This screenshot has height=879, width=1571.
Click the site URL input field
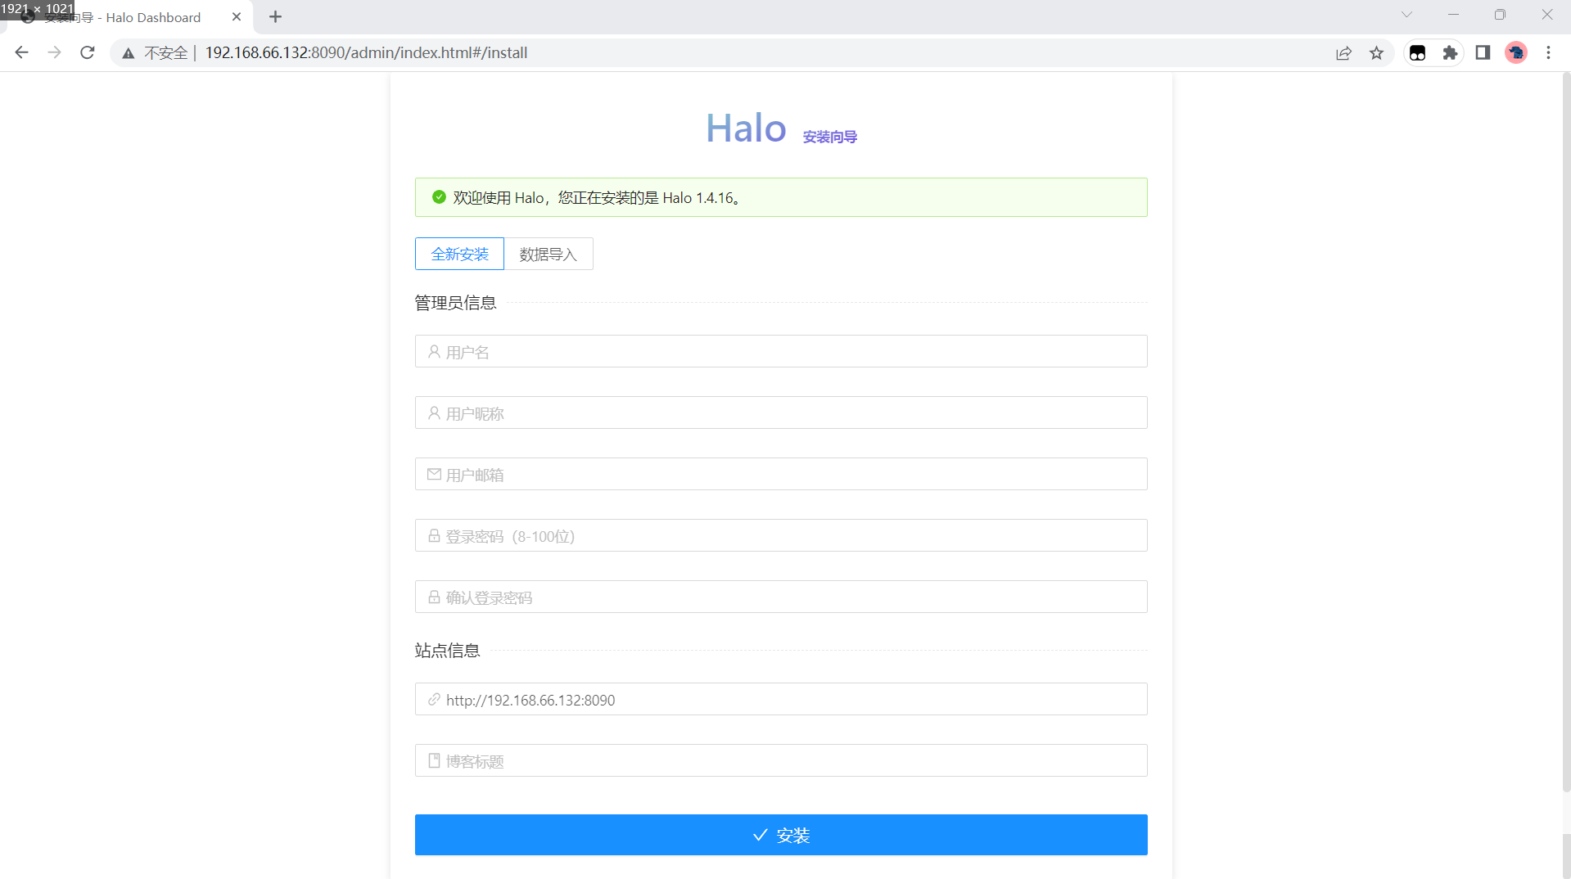coord(781,699)
